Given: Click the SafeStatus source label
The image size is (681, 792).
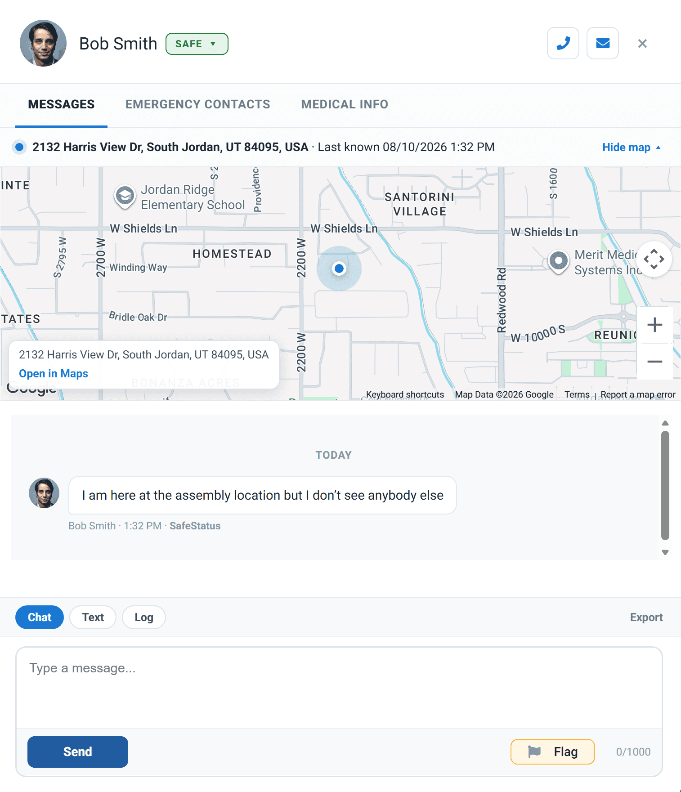Looking at the screenshot, I should (195, 526).
